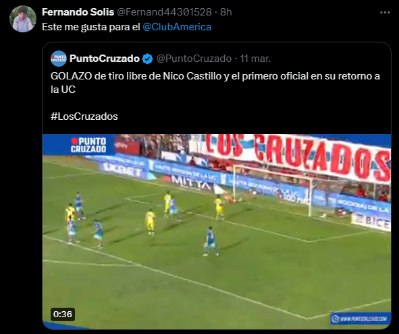Click the 0:36 video duration badge
Viewport: 399px width, 334px height.
point(63,314)
